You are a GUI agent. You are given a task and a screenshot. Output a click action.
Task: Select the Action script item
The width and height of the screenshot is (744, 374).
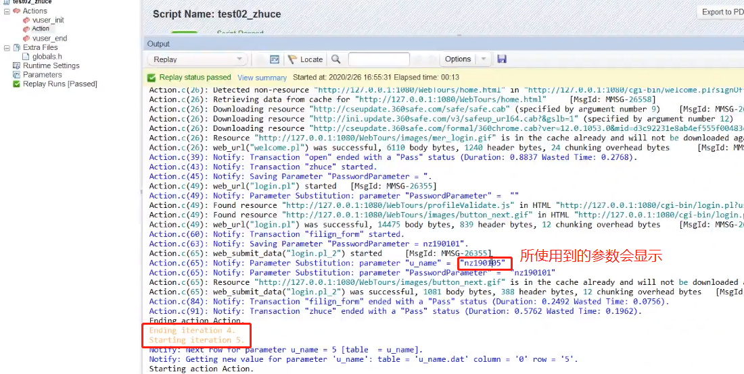[41, 29]
